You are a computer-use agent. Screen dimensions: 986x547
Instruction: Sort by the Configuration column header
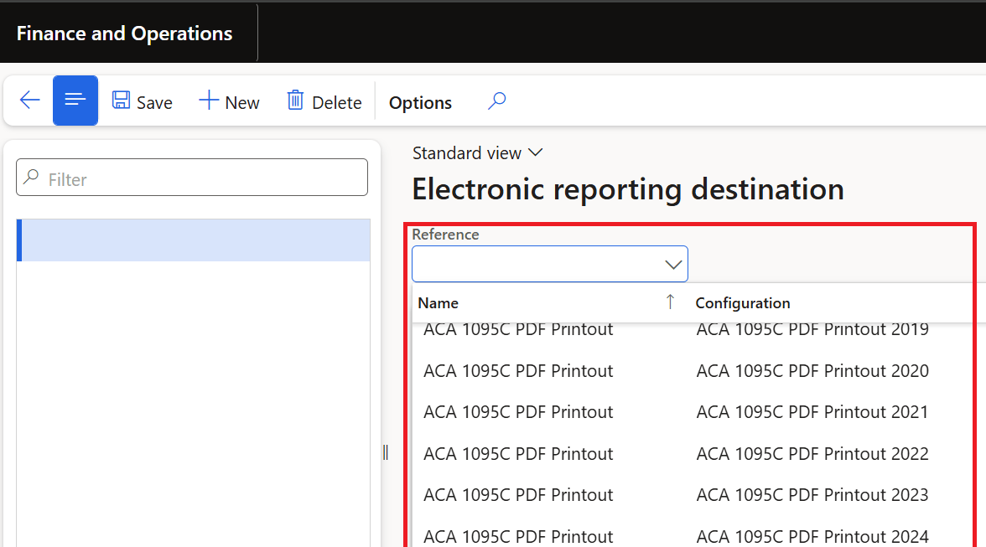743,303
